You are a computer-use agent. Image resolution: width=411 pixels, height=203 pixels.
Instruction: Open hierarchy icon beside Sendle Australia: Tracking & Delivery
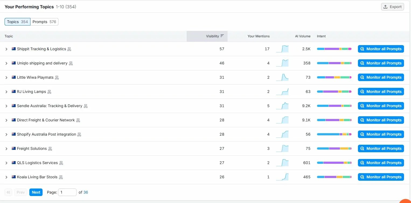pos(86,106)
